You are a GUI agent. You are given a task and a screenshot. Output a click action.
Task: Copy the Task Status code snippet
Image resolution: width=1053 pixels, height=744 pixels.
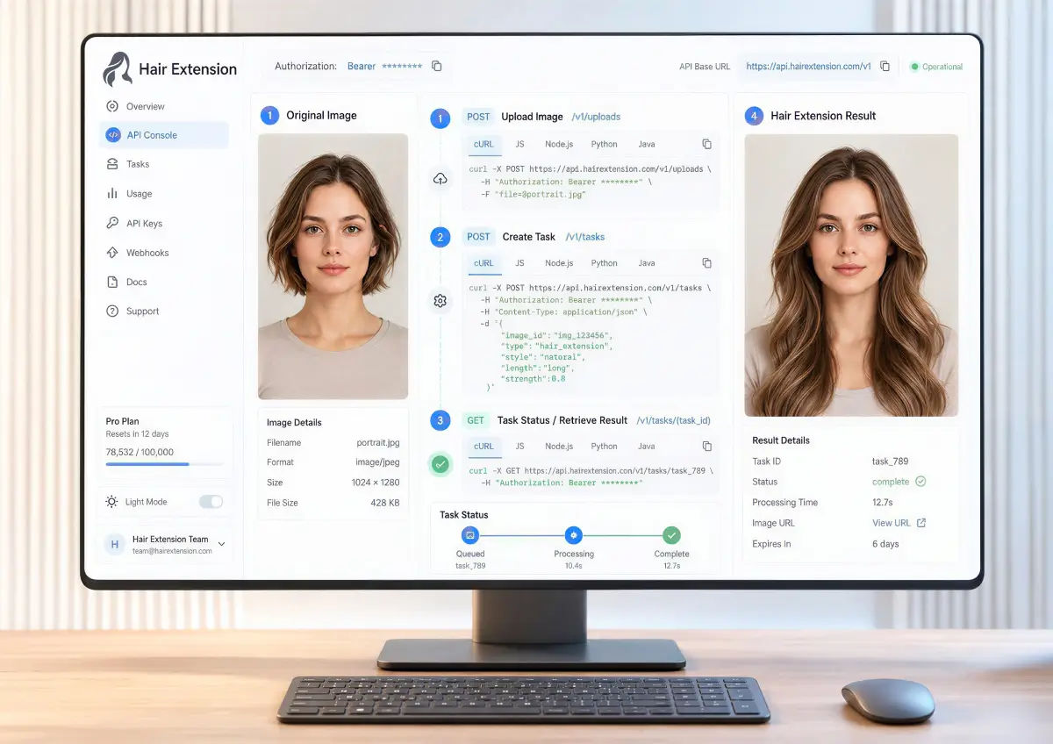click(706, 447)
